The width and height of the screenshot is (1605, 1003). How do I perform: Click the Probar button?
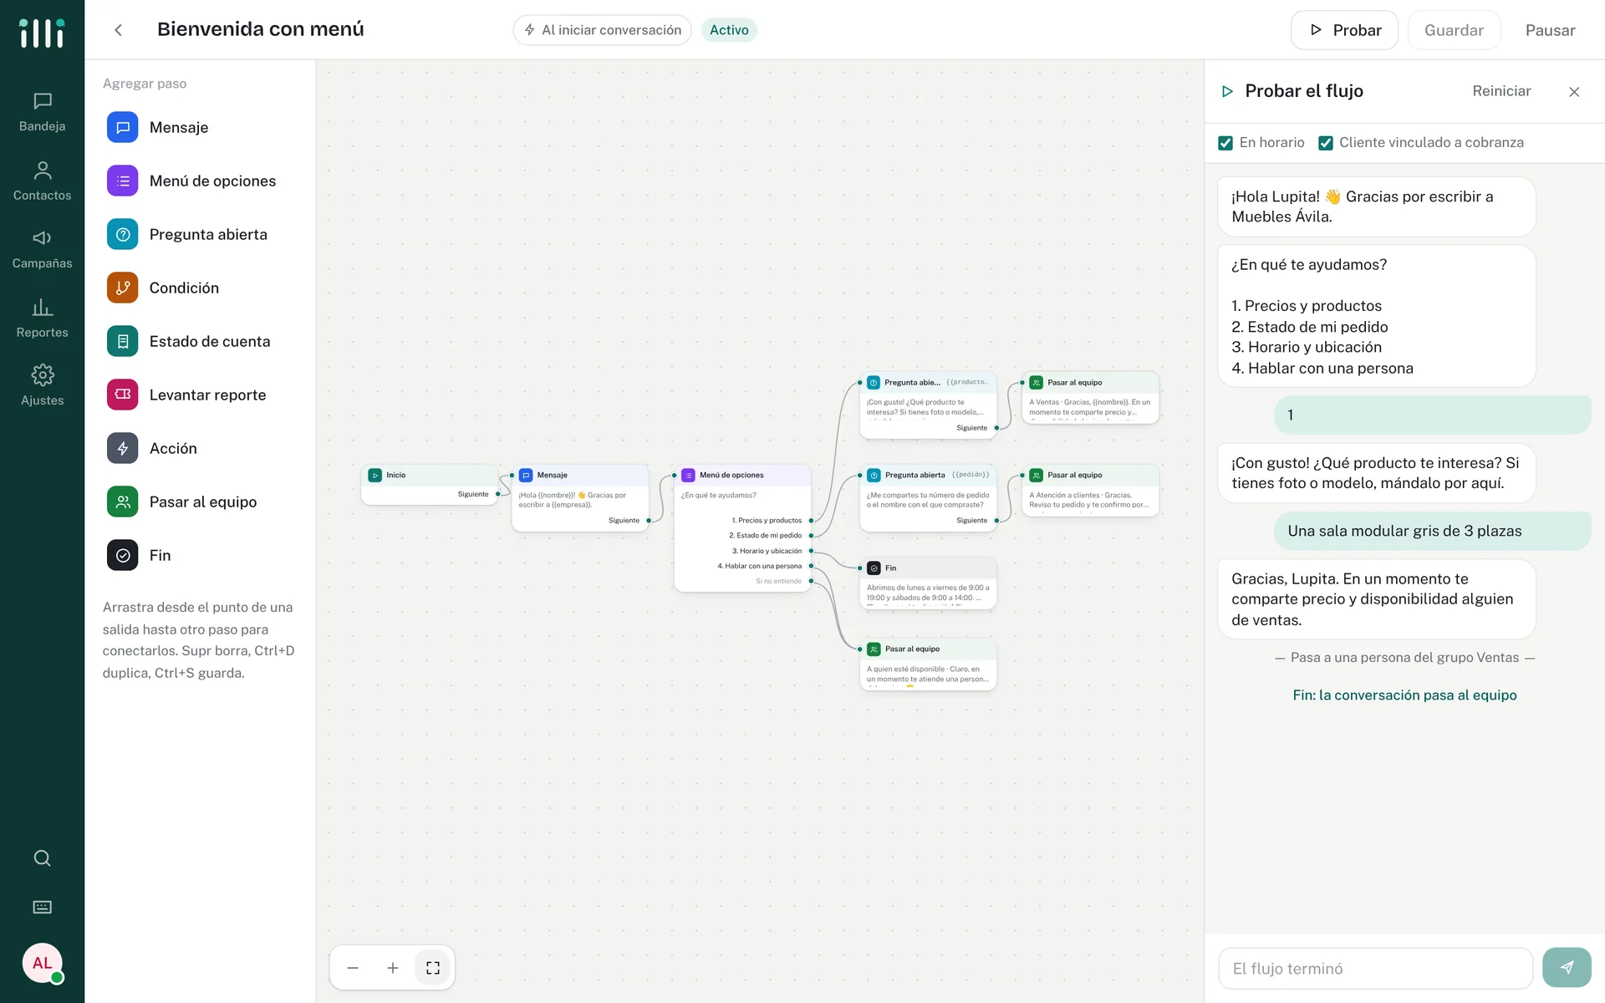tap(1344, 30)
